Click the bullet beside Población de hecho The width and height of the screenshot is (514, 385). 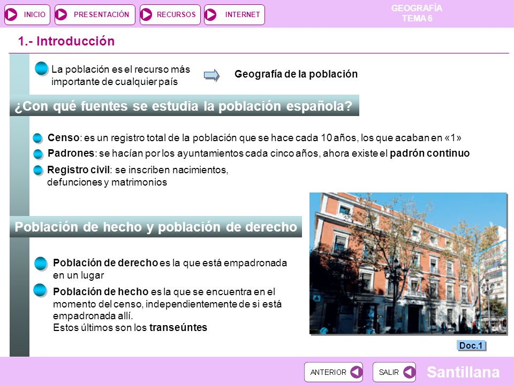tap(40, 290)
